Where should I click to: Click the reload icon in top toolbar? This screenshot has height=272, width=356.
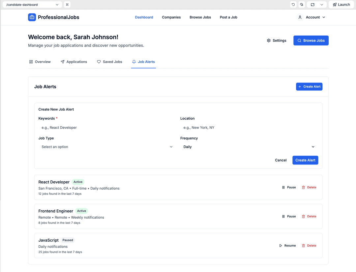coord(293,5)
